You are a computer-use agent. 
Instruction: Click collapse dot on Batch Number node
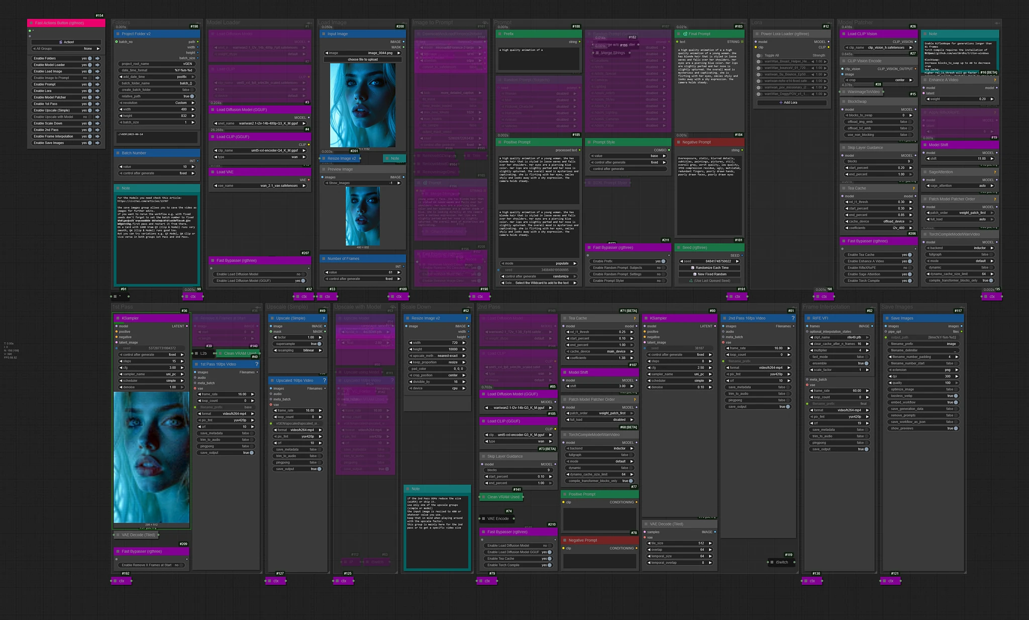coord(118,153)
